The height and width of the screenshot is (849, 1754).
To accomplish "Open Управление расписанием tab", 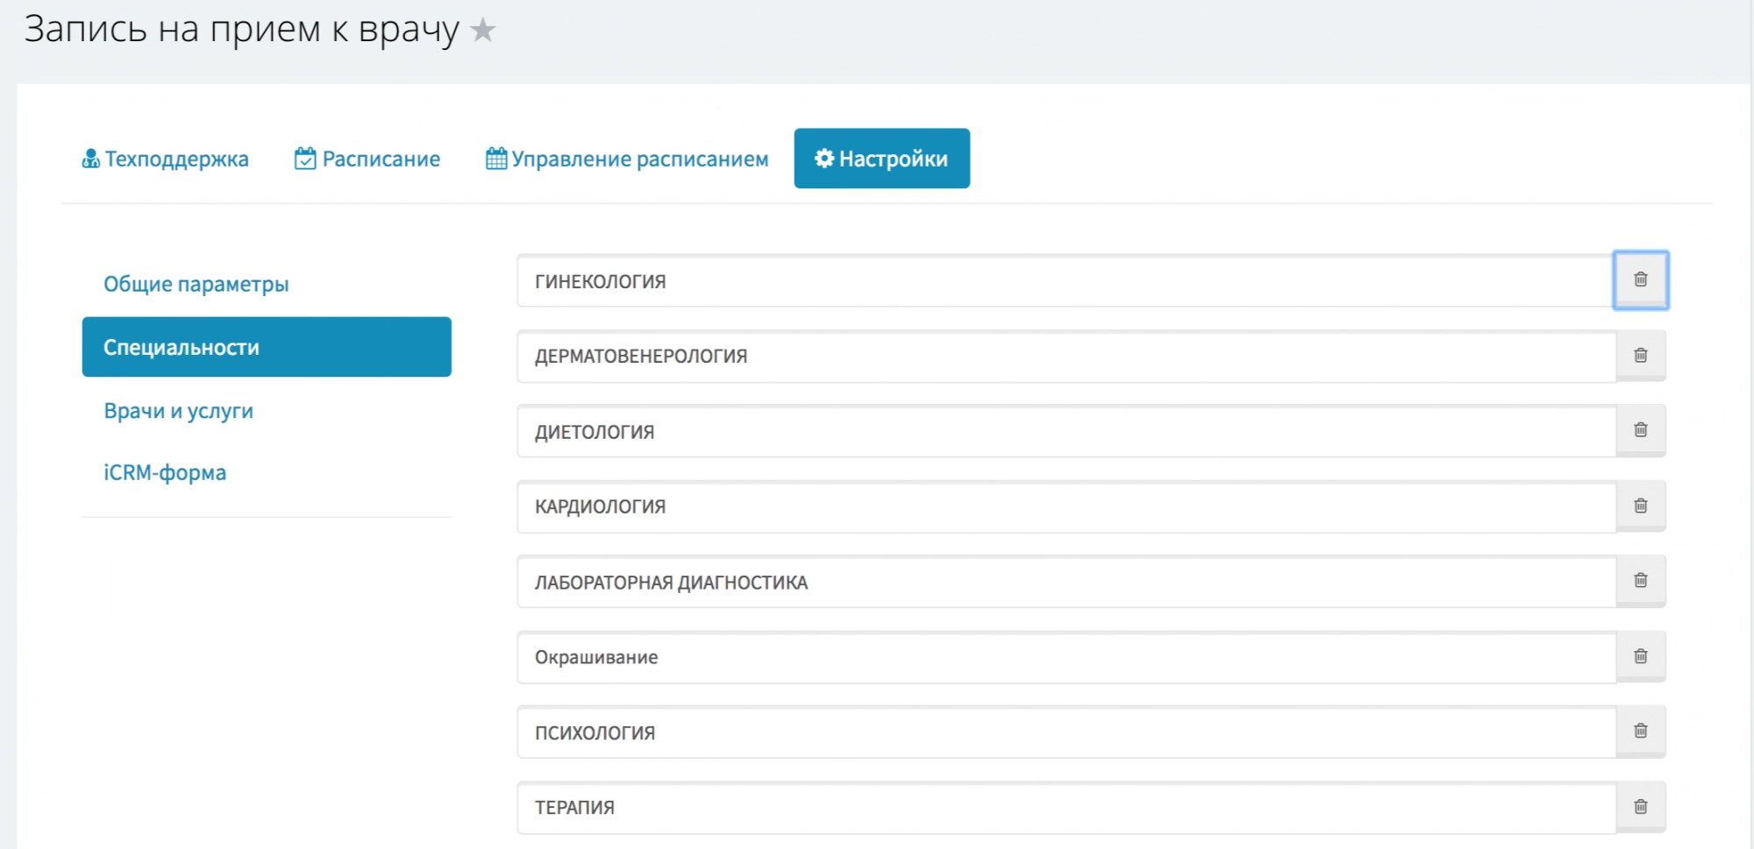I will click(x=627, y=159).
